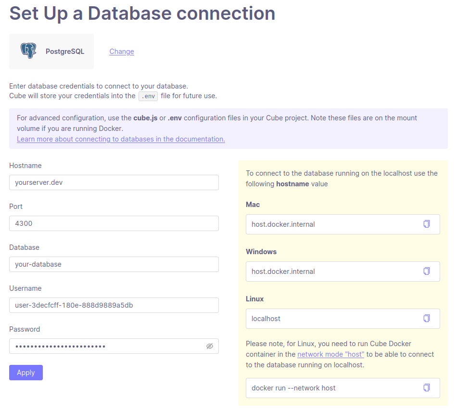Viewport: 456px width, 414px height.
Task: Select the Database name field
Action: pyautogui.click(x=114, y=264)
